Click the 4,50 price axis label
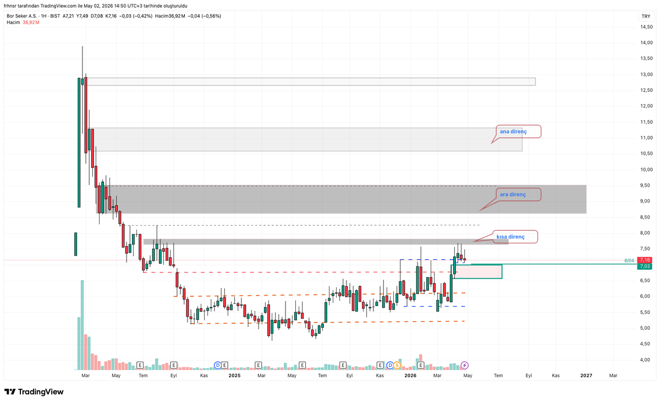The image size is (660, 403). pos(646,344)
